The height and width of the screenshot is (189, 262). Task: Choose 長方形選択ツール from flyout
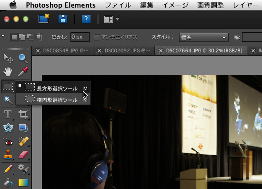point(53,87)
